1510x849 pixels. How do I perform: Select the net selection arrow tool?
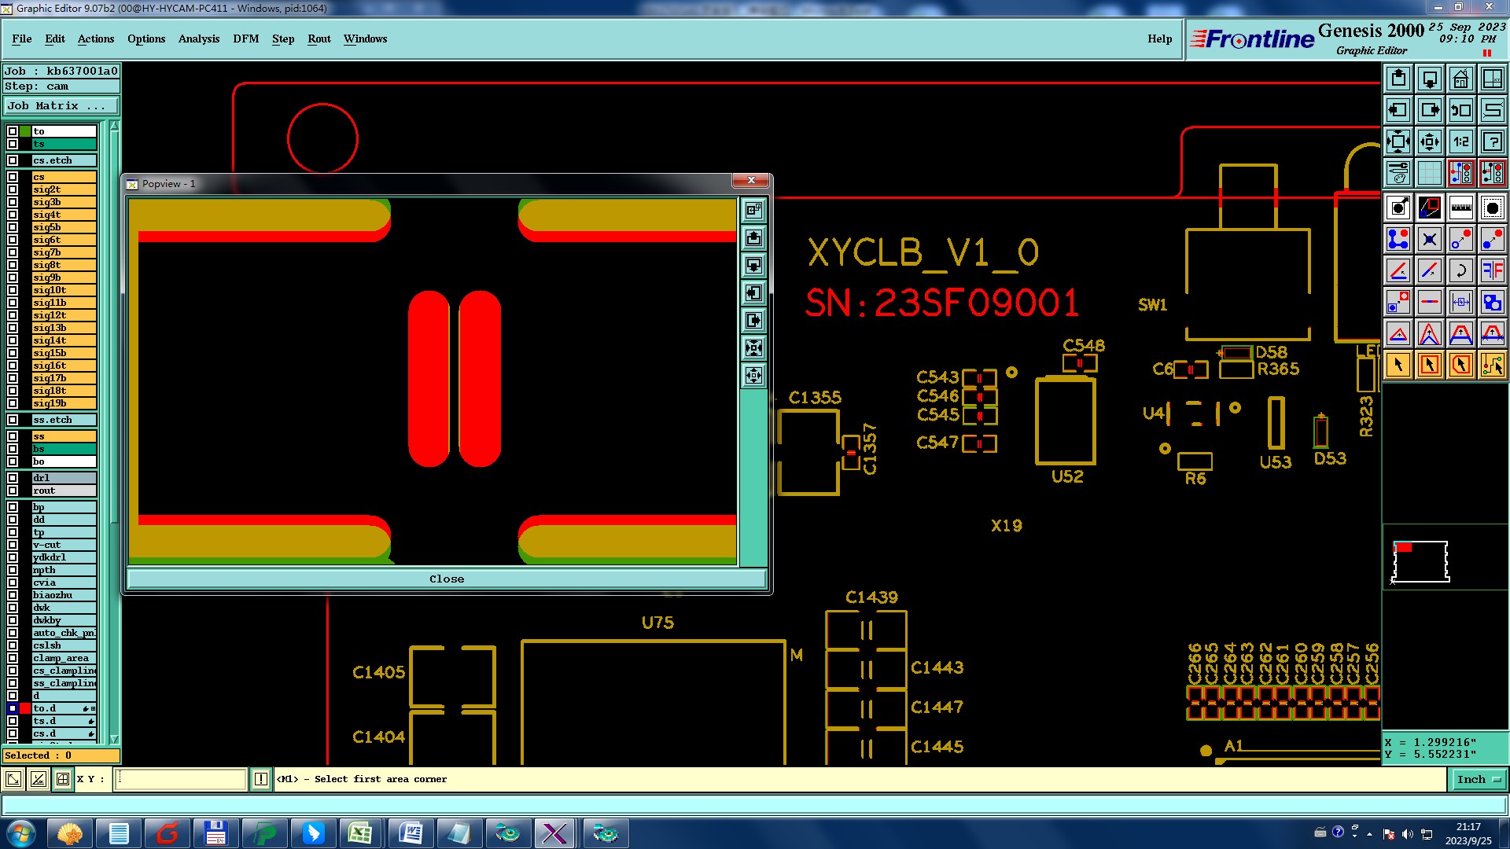coord(1492,365)
